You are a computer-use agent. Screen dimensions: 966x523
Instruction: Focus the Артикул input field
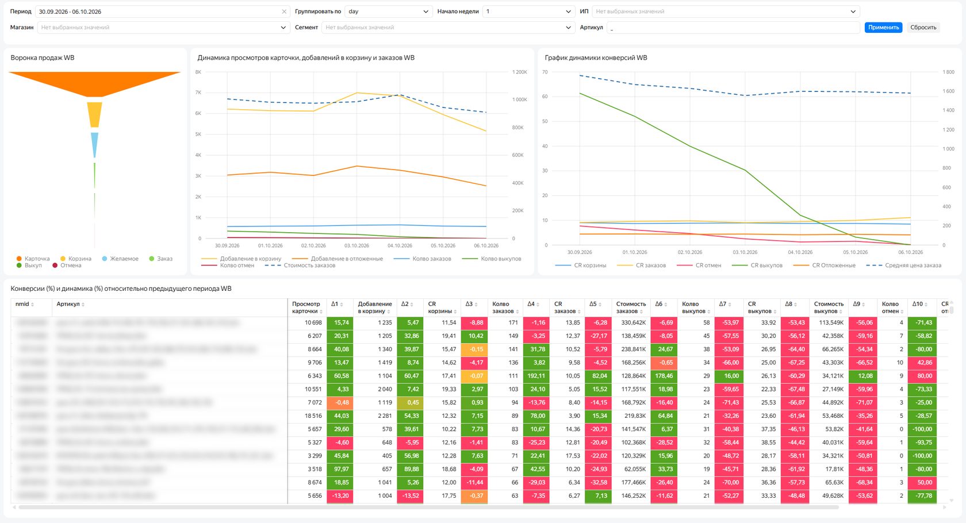[733, 28]
